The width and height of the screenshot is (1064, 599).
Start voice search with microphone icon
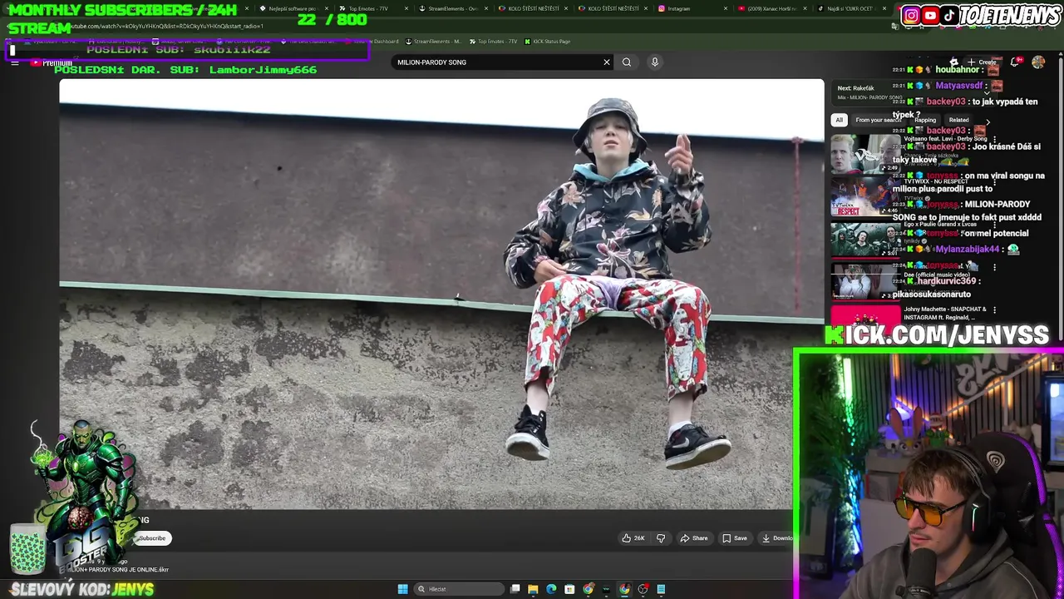pyautogui.click(x=655, y=62)
